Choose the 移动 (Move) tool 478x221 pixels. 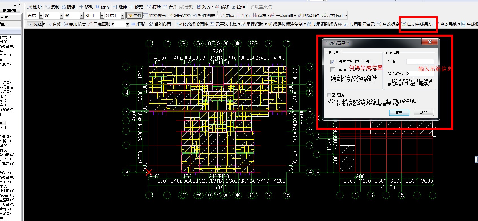86,7
